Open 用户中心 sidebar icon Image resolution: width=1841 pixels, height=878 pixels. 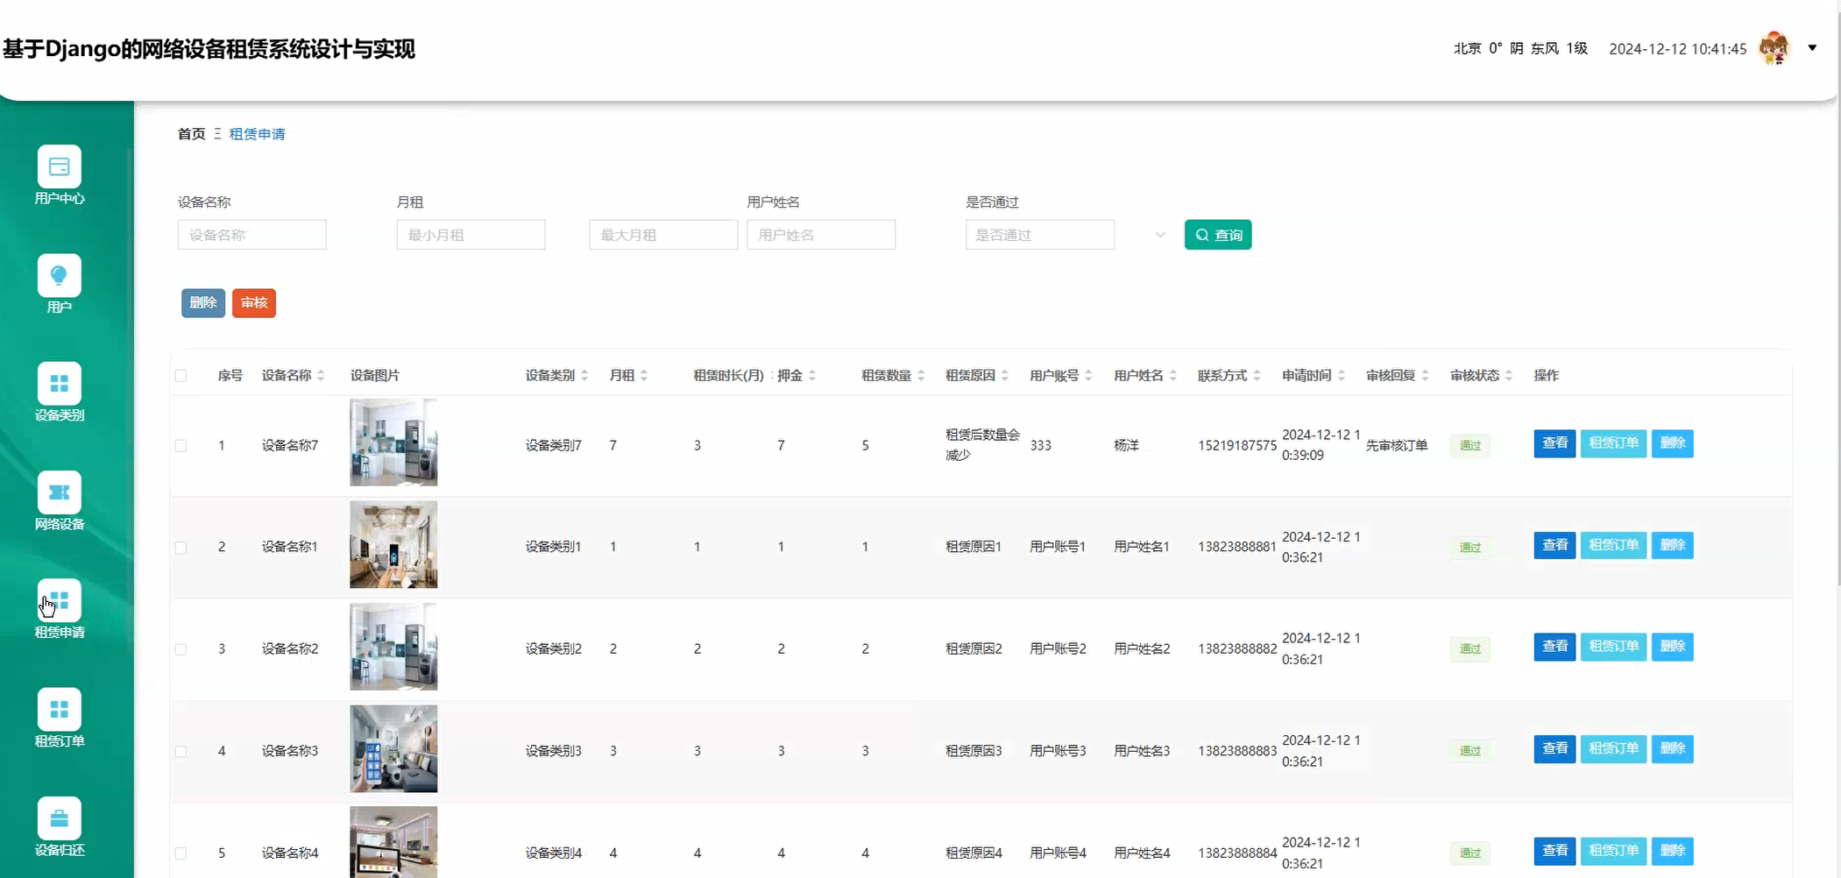tap(60, 166)
